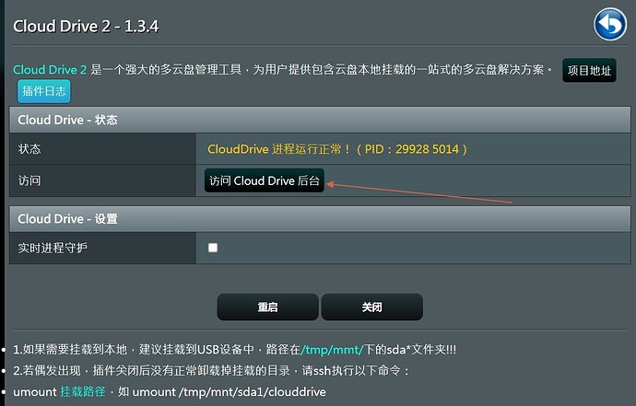This screenshot has height=406, width=636.
Task: Click the 状态 row label
Action: point(29,149)
